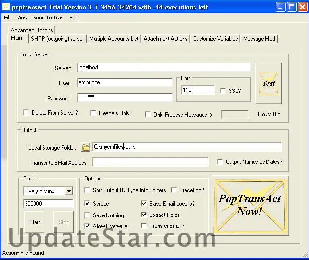
Task: Switch to Advanced Options tab
Action: [x=32, y=30]
